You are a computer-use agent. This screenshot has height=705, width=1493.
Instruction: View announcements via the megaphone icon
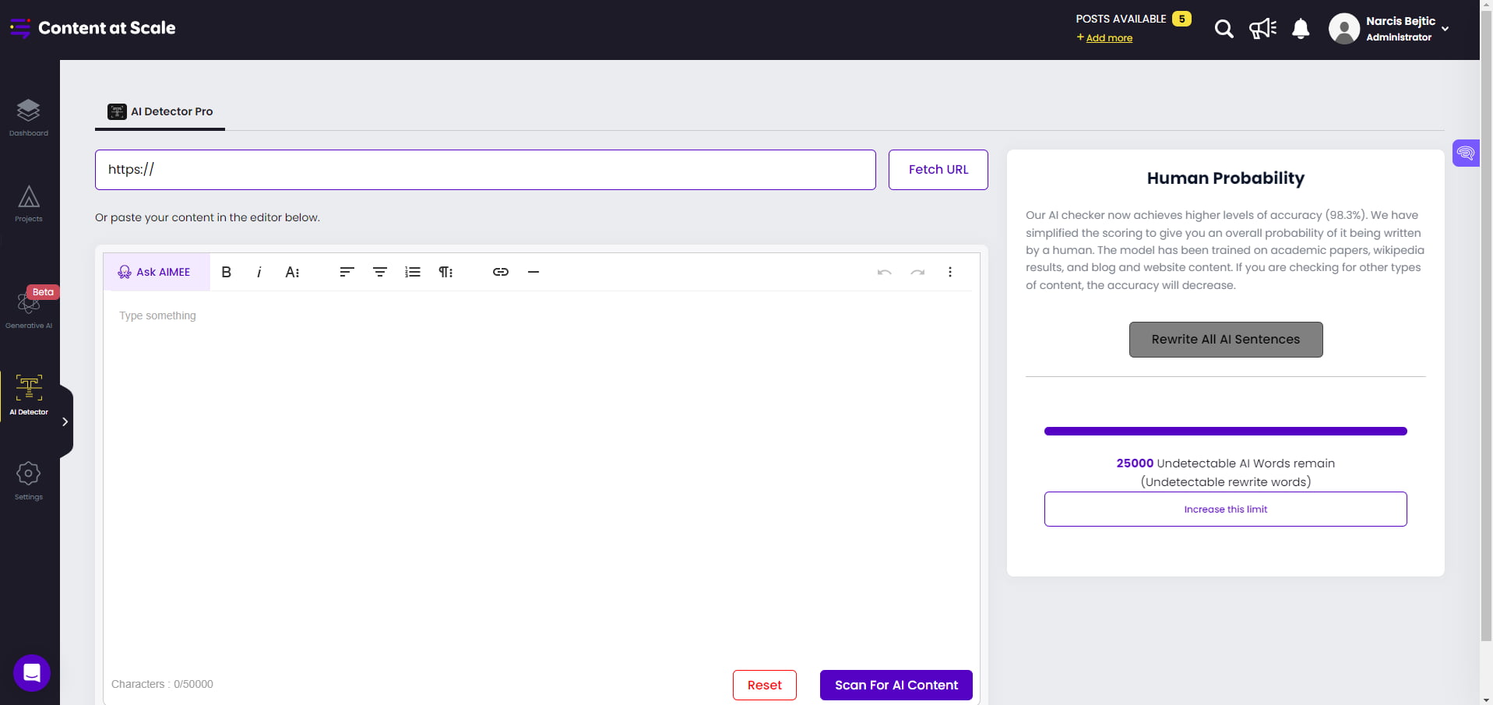[1262, 28]
